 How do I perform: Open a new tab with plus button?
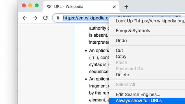click(126, 7)
